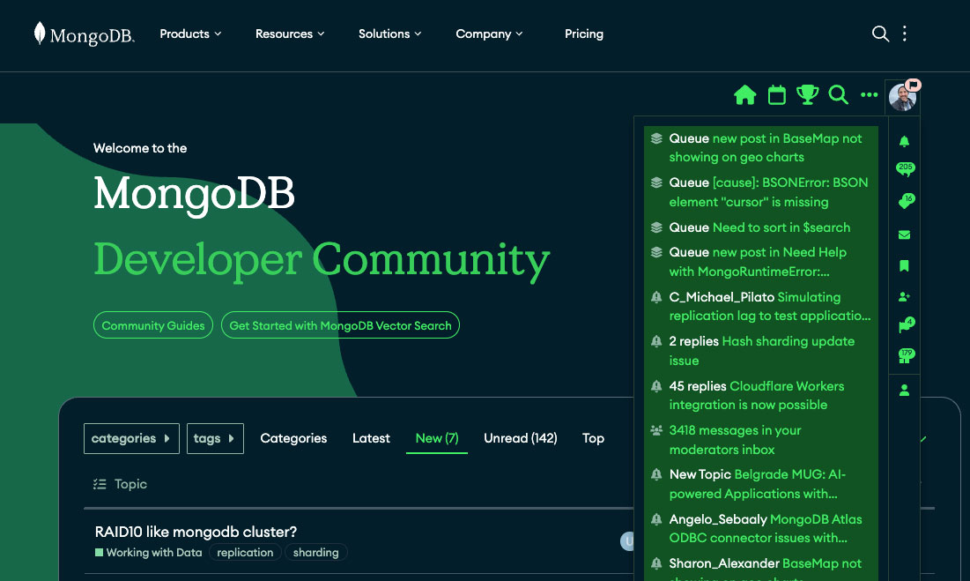Image resolution: width=970 pixels, height=581 pixels.
Task: Open the trophy leaderboard icon
Action: click(x=807, y=95)
